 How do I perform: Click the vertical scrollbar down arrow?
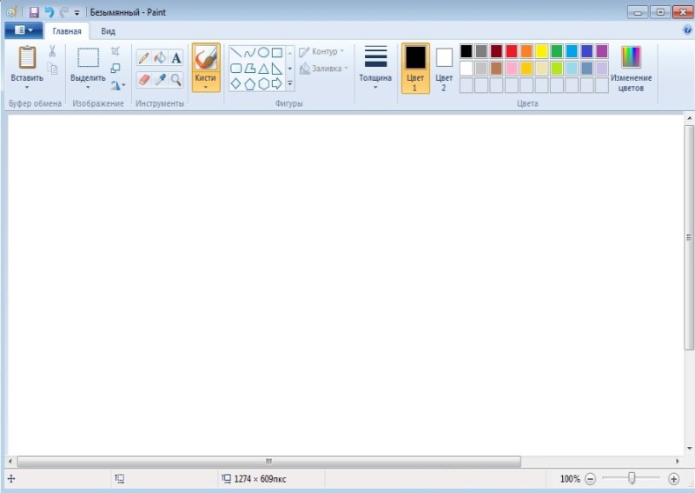(x=689, y=448)
